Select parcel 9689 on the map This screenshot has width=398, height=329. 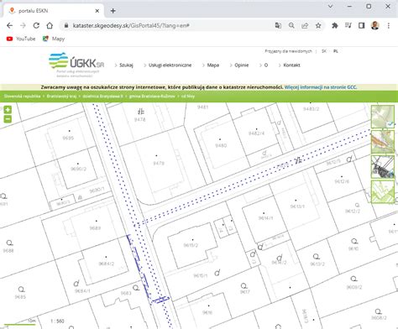pos(95,228)
